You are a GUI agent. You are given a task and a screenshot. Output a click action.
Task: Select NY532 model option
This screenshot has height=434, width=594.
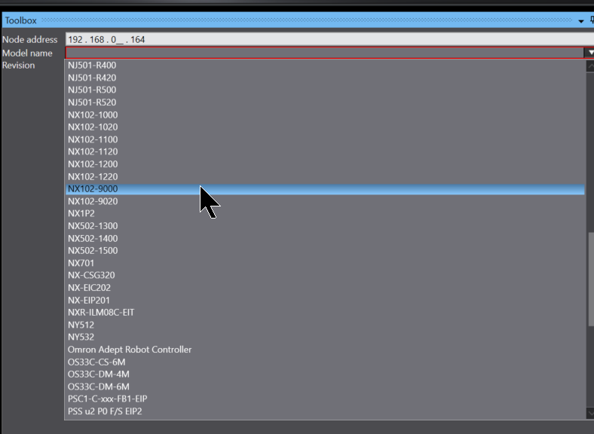(x=81, y=337)
